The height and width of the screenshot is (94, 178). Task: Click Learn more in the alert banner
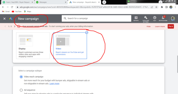tap(160, 27)
